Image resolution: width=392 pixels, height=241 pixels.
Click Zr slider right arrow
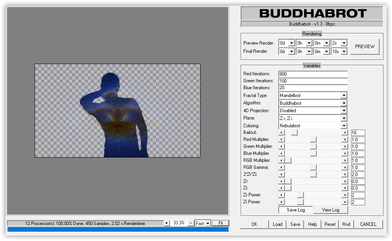click(x=345, y=181)
